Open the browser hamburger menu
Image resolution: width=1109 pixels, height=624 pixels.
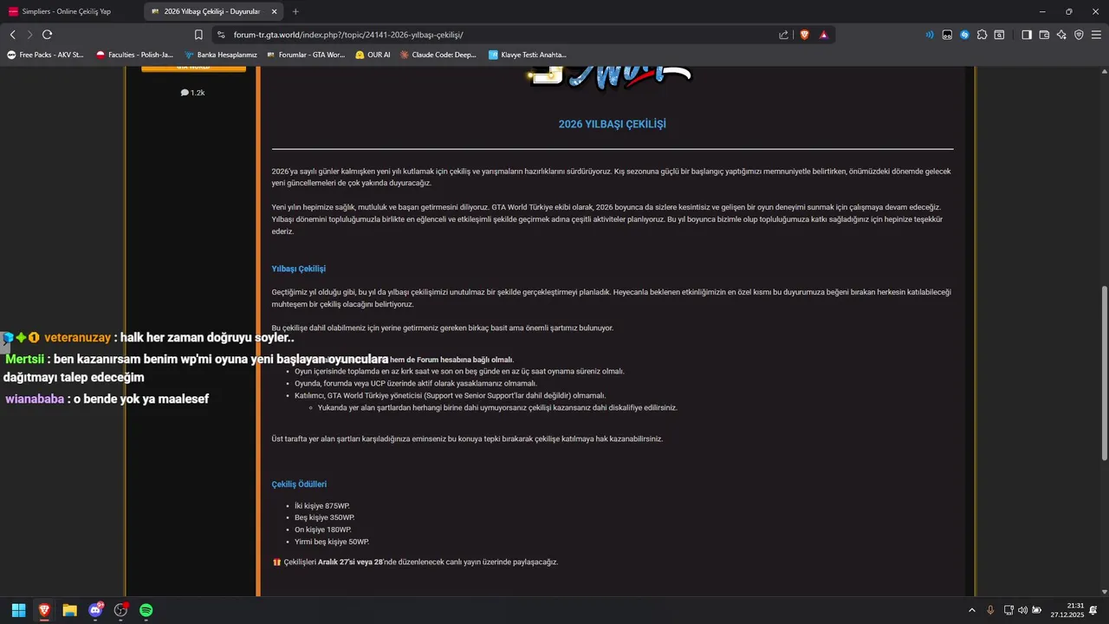tap(1096, 35)
